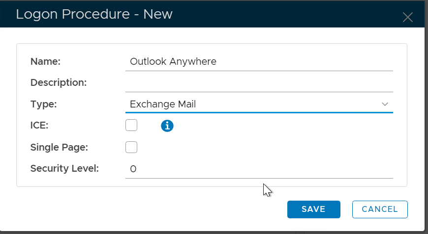Click the 'Logon Procedure - New' title text

click(94, 14)
